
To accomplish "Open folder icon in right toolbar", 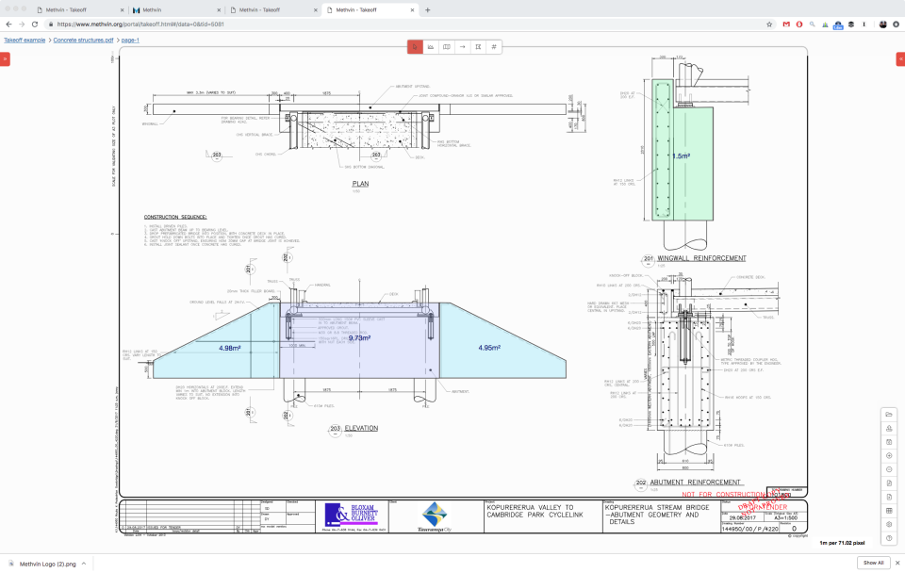I will [889, 415].
